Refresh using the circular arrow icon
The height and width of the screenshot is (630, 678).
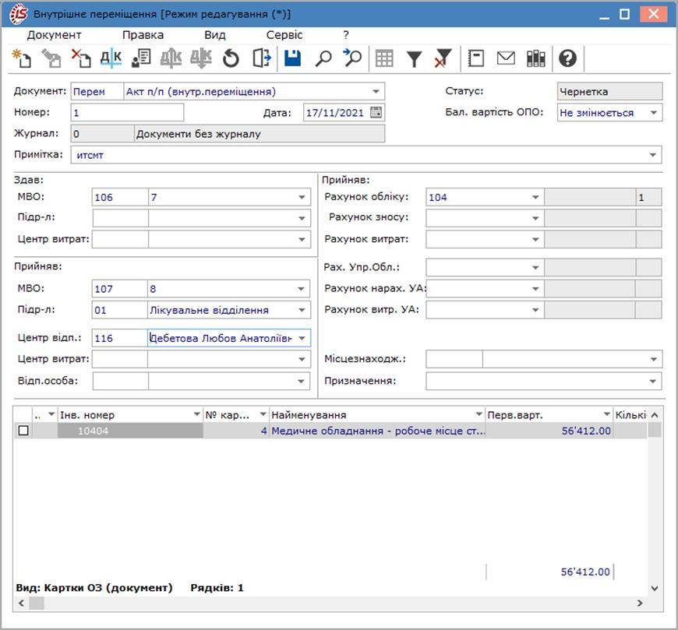click(x=231, y=58)
